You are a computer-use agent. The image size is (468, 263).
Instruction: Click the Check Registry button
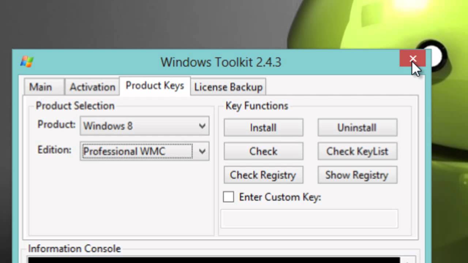point(263,175)
